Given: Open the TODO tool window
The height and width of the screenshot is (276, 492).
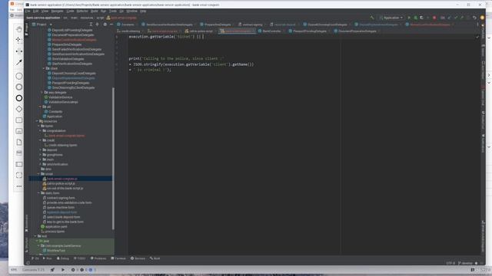Looking at the screenshot, I should coord(79,258).
